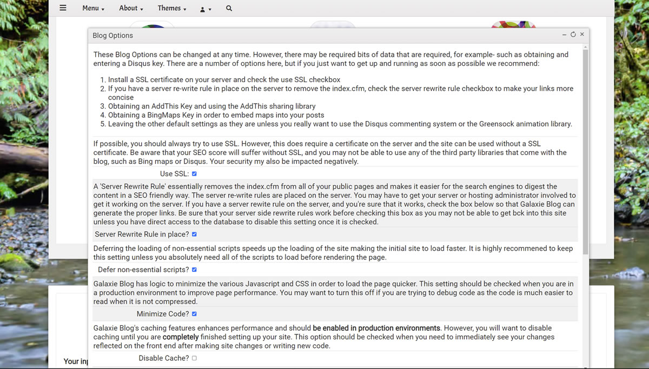Screen dimensions: 649x369
Task: Click the 'Blog Options' window title
Action: (112, 36)
